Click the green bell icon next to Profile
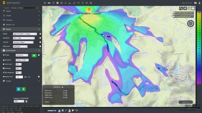 [x=34, y=55]
